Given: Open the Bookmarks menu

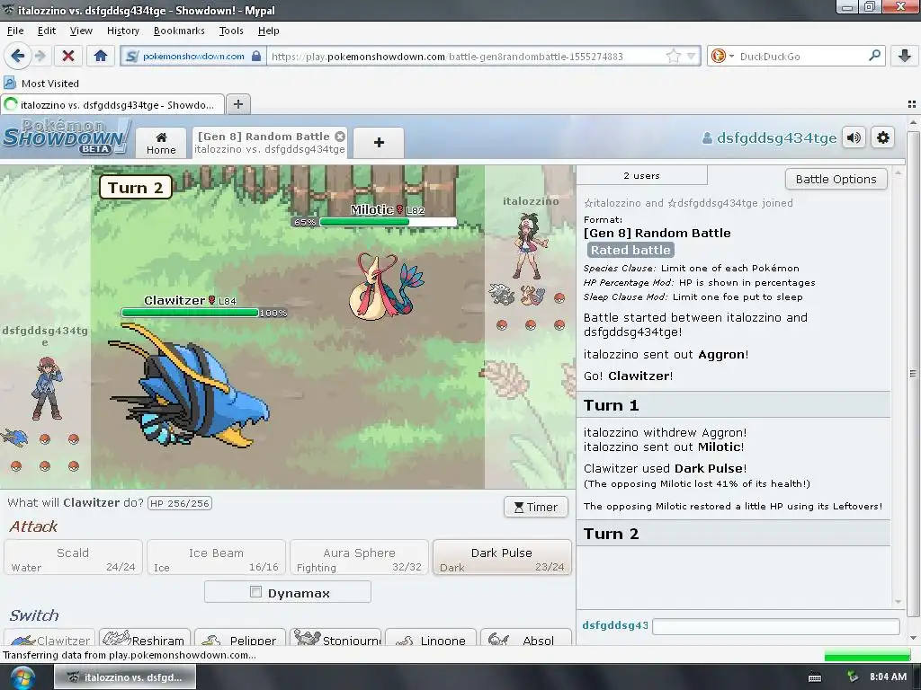Looking at the screenshot, I should pyautogui.click(x=179, y=31).
